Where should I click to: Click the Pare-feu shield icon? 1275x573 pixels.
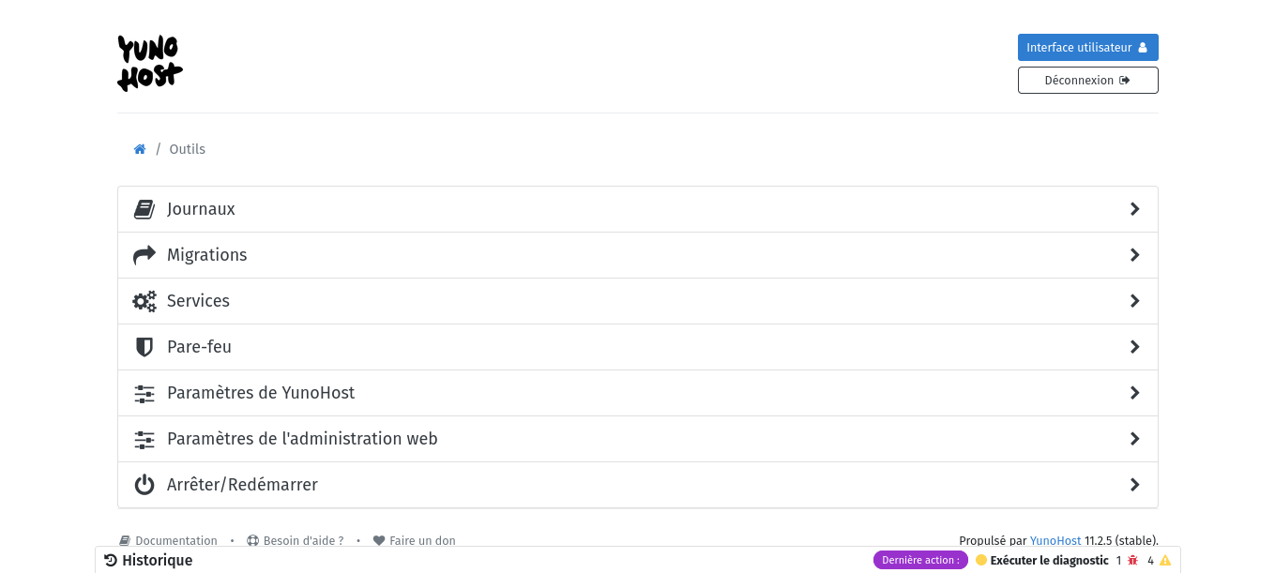pos(144,347)
